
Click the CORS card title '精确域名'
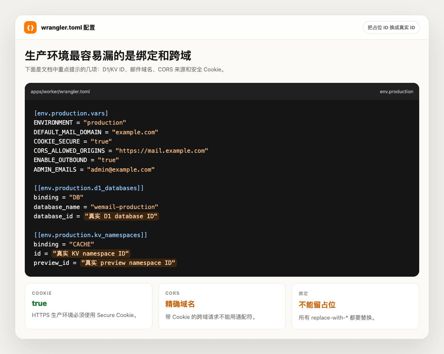(x=180, y=304)
